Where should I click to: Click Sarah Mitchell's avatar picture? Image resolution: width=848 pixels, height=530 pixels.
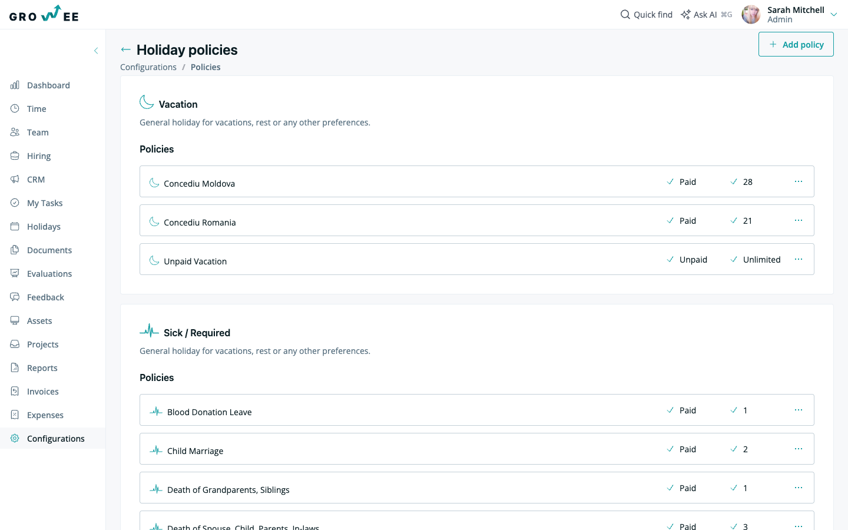751,14
